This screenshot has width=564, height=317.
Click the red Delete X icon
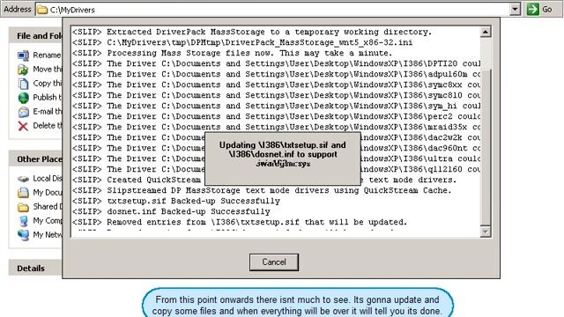pos(23,126)
